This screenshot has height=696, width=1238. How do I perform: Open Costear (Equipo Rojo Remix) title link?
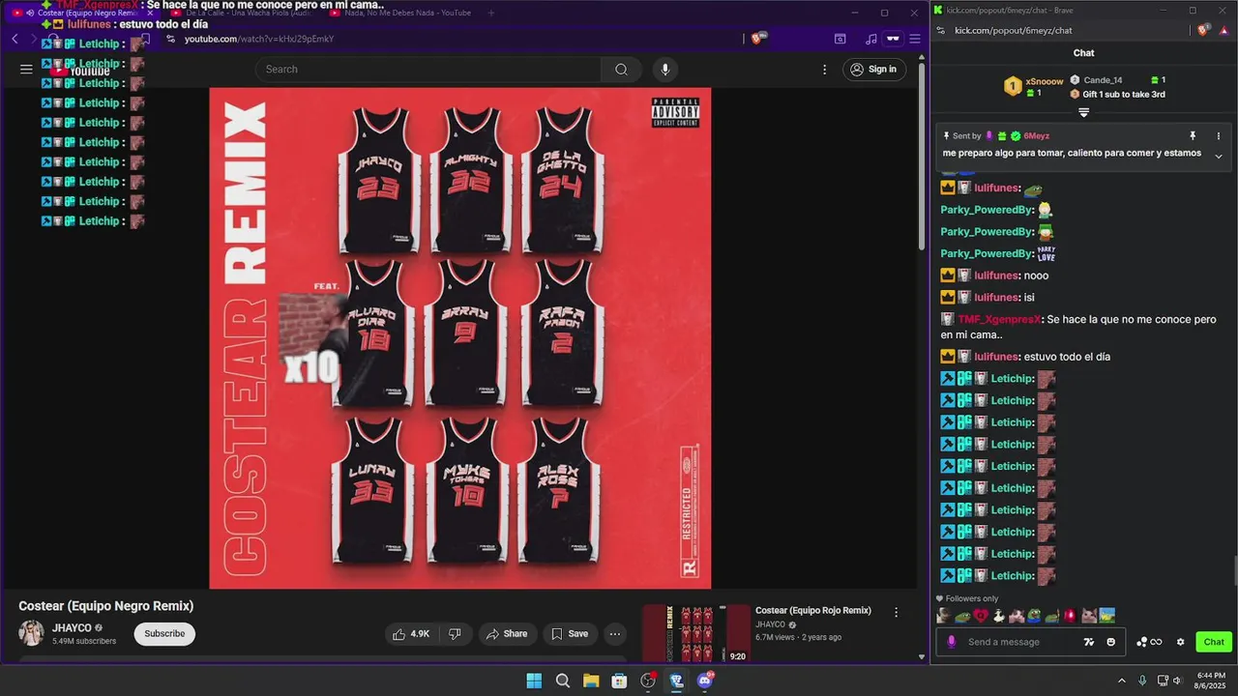813,611
